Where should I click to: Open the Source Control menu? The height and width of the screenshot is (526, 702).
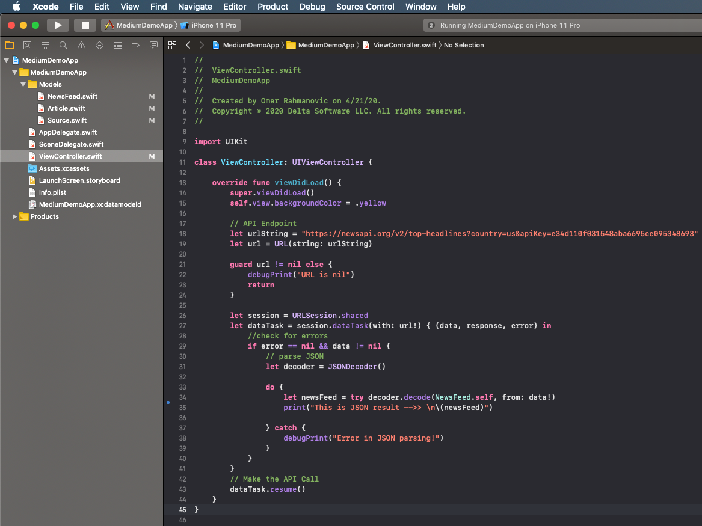tap(365, 7)
